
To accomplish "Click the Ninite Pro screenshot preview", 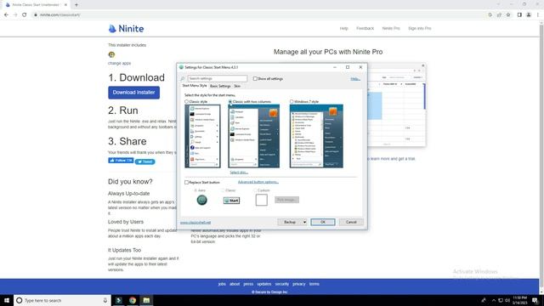I will point(396,105).
